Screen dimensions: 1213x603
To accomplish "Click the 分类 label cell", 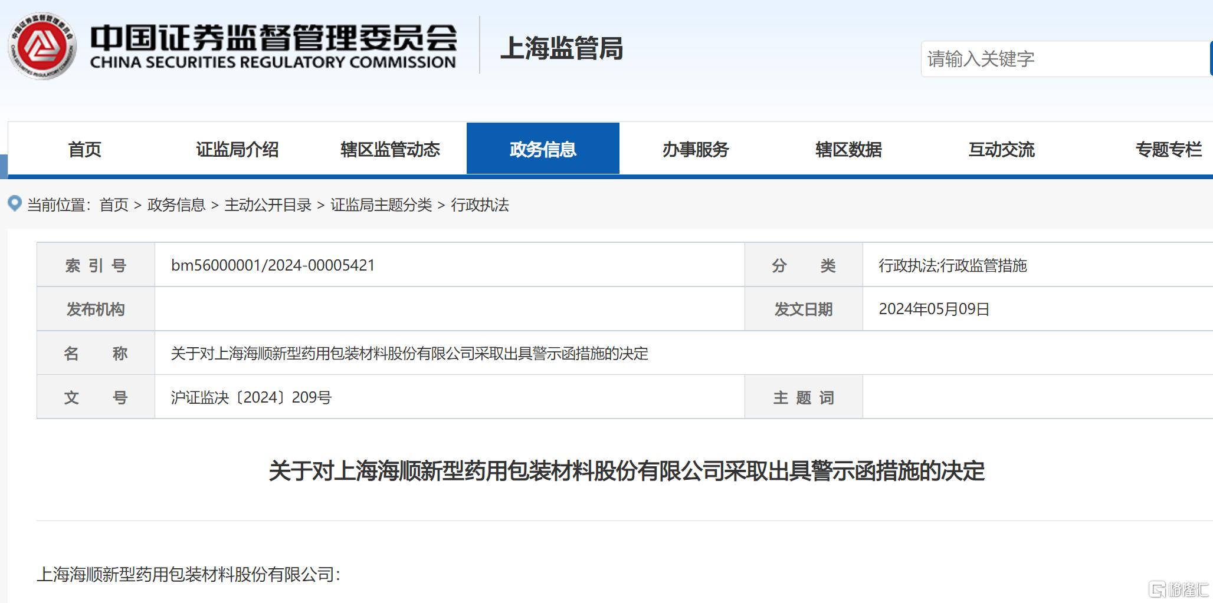I will (x=804, y=265).
